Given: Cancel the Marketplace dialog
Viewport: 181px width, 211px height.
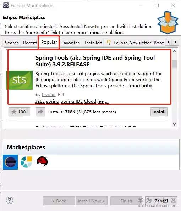Looking at the screenshot, I should point(161,201).
